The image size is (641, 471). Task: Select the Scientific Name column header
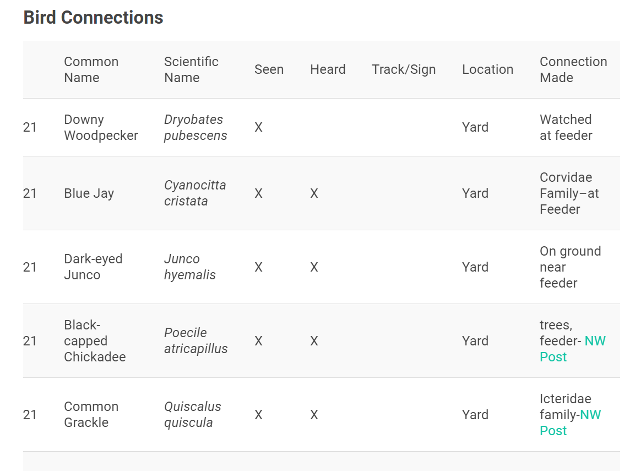191,69
